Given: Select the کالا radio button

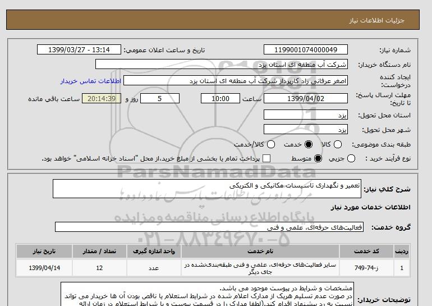Looking at the screenshot, I should (x=338, y=144).
